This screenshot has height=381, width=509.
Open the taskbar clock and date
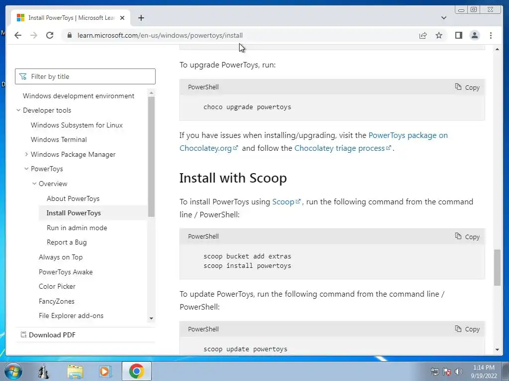click(x=484, y=372)
